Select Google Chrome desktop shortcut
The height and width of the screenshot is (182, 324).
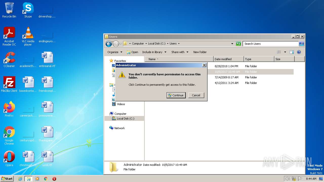tap(9, 135)
